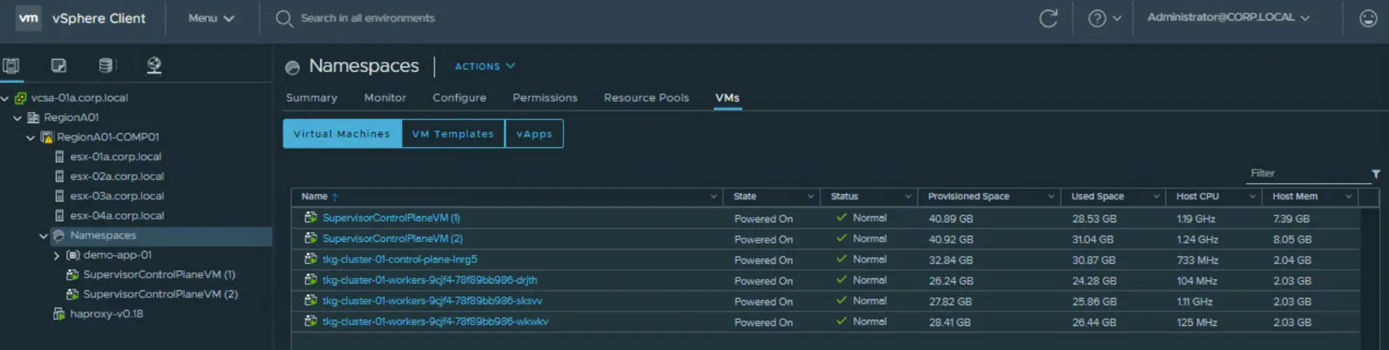The width and height of the screenshot is (1389, 350).
Task: Click VM icon of tkg-cluster-01-workers sksvv row
Action: [311, 301]
